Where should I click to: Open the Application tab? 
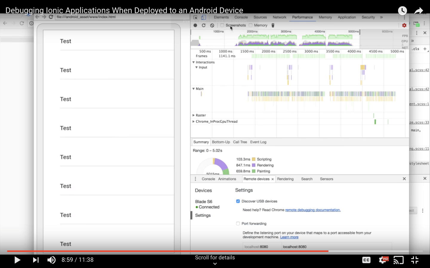[x=347, y=17]
